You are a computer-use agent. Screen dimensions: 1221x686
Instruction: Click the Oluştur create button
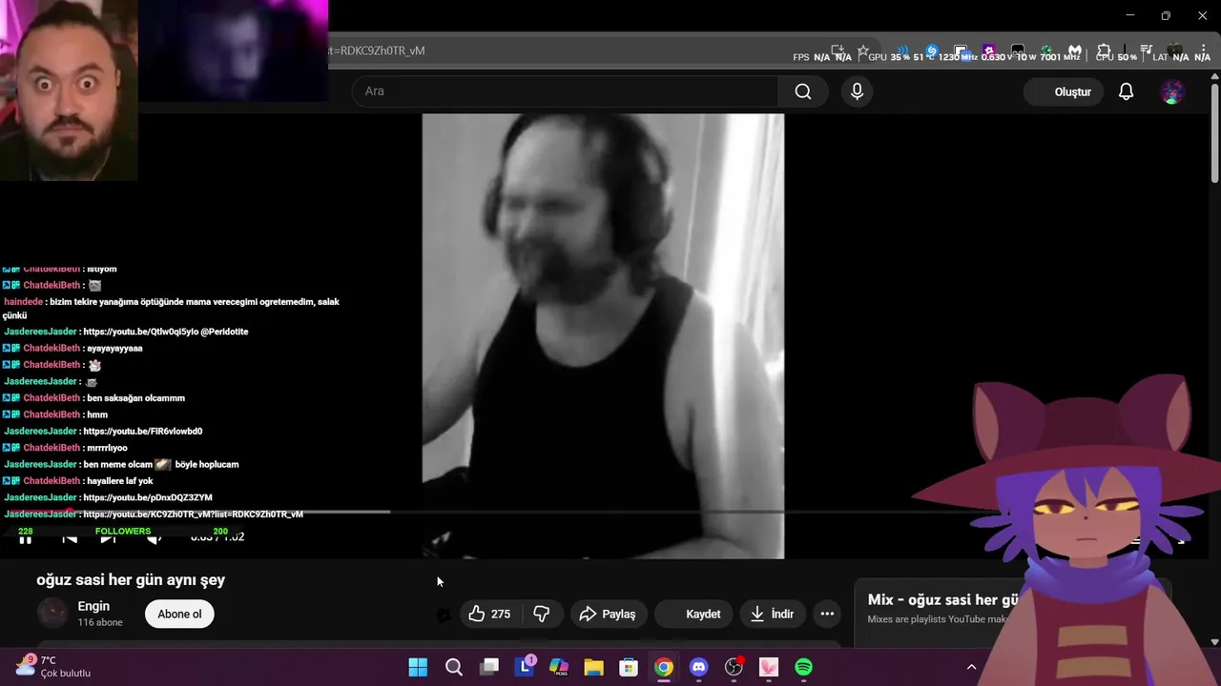[1063, 91]
